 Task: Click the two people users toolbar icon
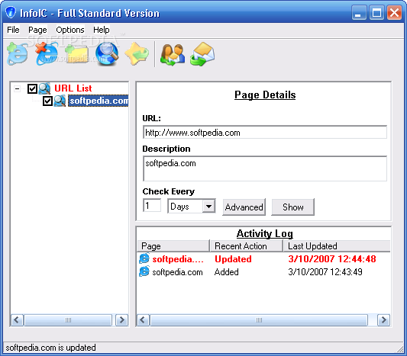173,54
